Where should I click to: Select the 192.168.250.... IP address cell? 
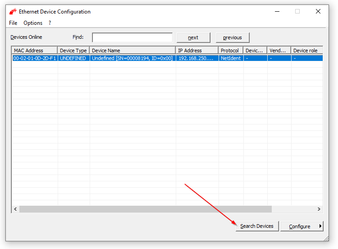click(197, 58)
